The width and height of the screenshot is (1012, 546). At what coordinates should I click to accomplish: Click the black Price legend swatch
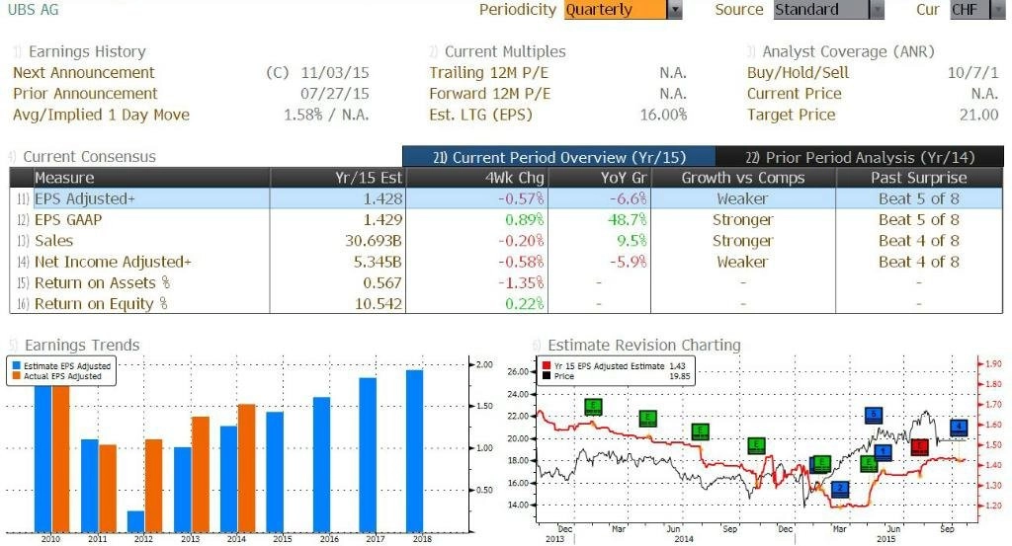(546, 376)
